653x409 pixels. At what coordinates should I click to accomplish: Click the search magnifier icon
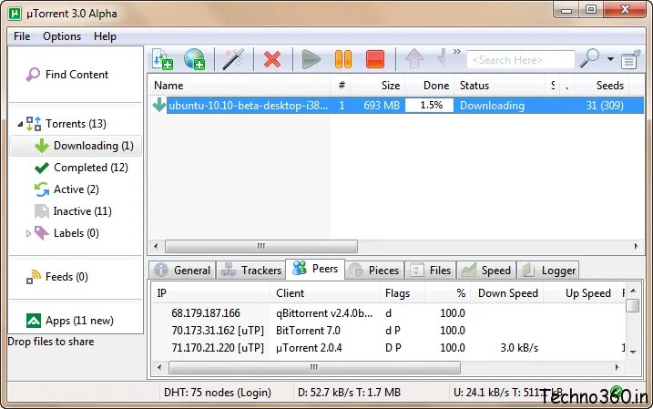(x=589, y=58)
